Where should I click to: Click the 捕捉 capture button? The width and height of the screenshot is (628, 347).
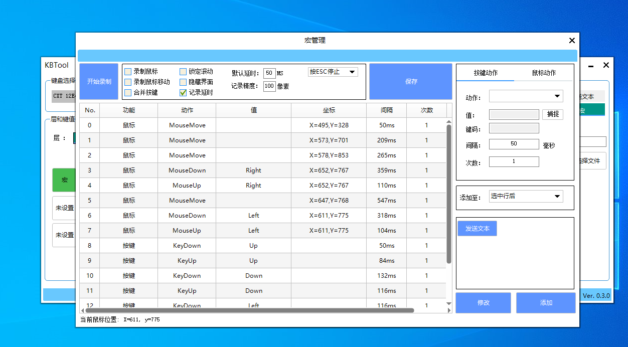[552, 114]
